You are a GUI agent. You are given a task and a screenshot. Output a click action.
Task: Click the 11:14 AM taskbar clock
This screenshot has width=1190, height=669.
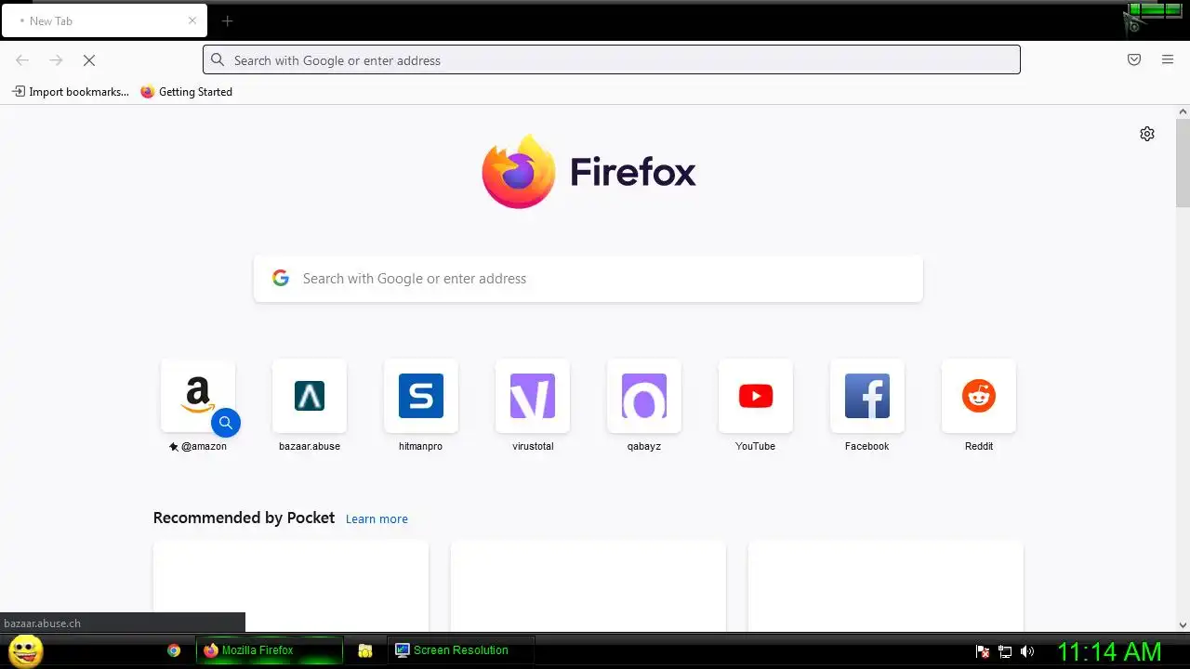(x=1109, y=651)
